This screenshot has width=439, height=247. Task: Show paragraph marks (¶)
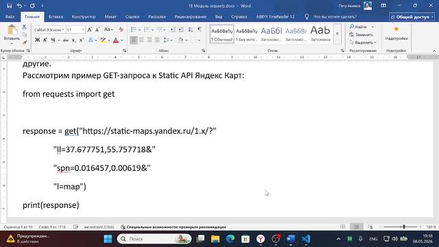(x=200, y=30)
